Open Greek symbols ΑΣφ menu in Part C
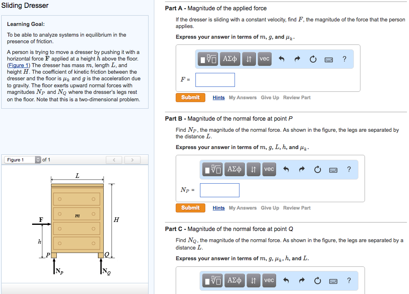The height and width of the screenshot is (294, 409). tap(235, 281)
